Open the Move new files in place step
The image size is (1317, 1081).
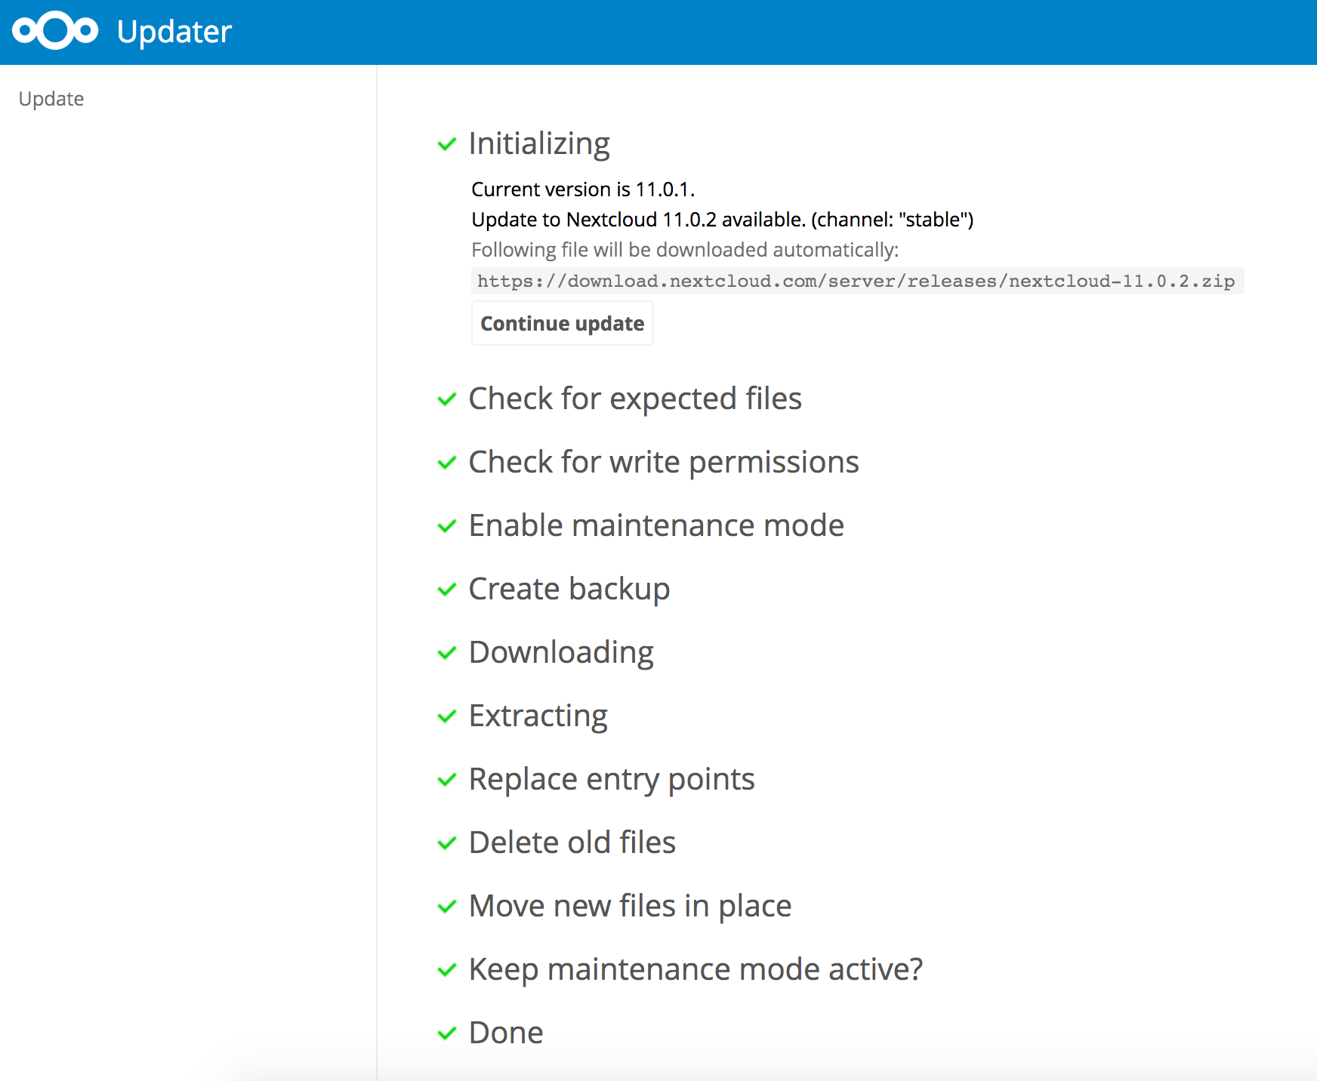[630, 906]
